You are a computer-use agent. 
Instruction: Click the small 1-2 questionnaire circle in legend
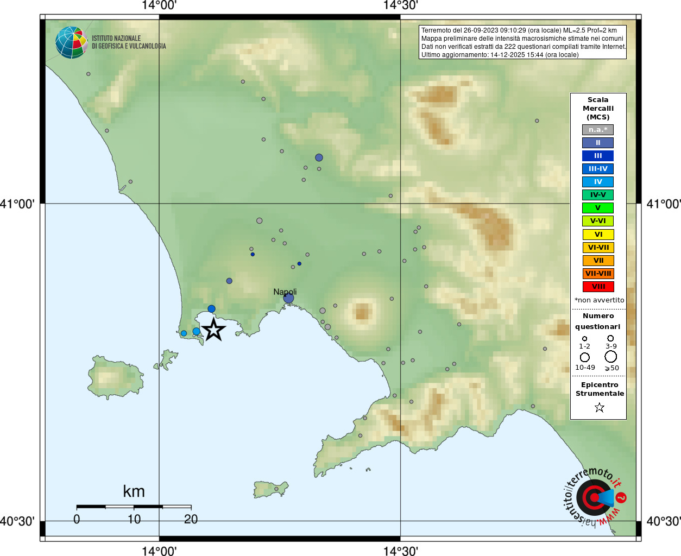pos(585,338)
